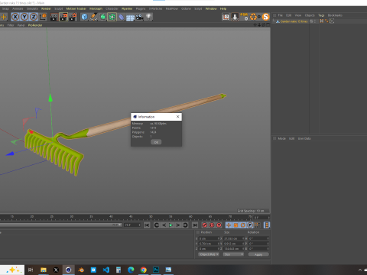Image resolution: width=367 pixels, height=275 pixels.
Task: Toggle autokeying red button
Action: [212, 225]
